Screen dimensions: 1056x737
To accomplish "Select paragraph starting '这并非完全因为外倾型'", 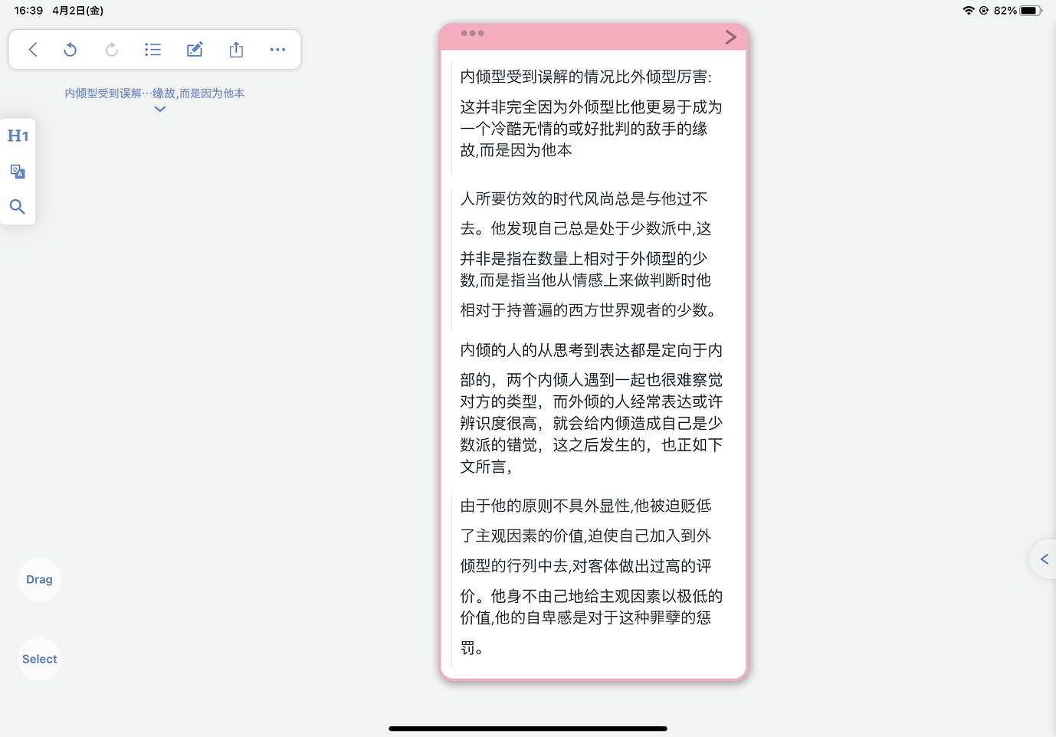I will click(x=591, y=129).
